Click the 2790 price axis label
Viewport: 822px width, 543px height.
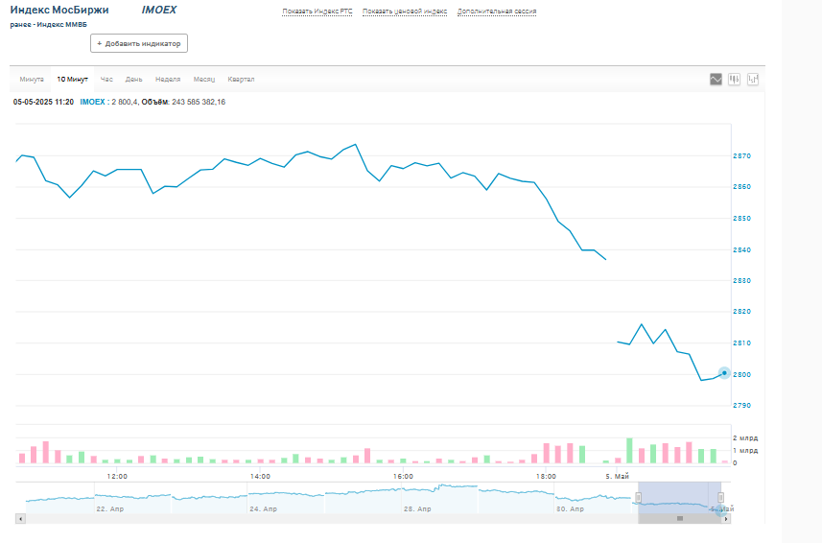pyautogui.click(x=741, y=405)
